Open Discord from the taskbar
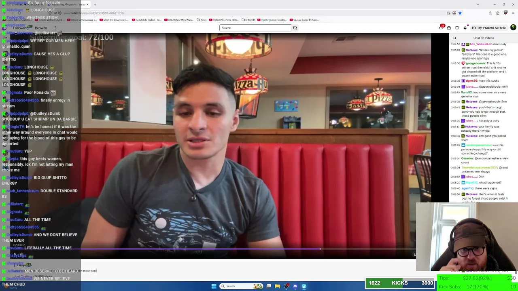The image size is (518, 291). tap(295, 286)
